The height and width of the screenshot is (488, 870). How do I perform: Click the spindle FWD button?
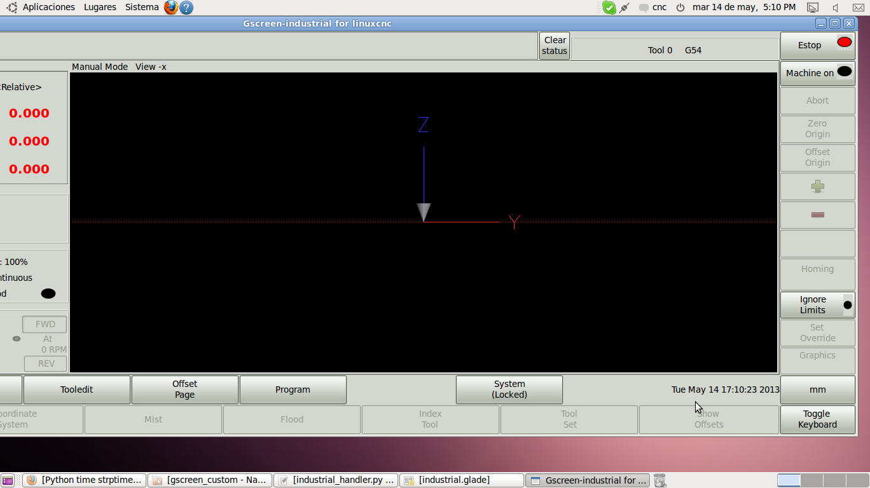(45, 324)
